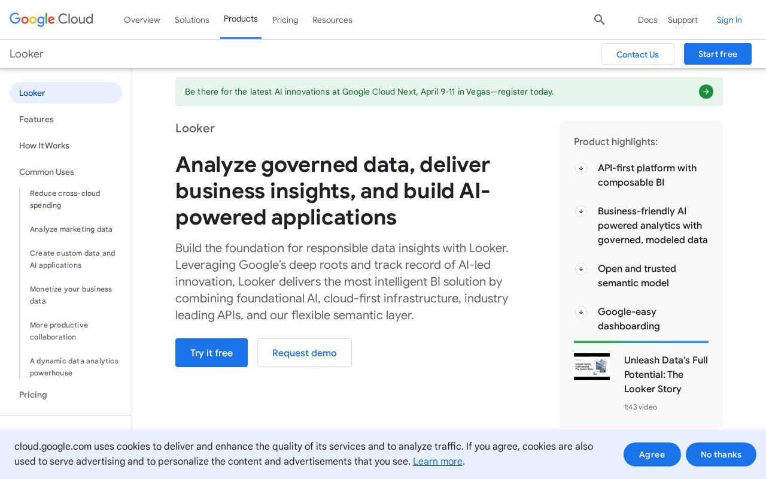Click the Start free button
The height and width of the screenshot is (479, 766).
(x=718, y=54)
